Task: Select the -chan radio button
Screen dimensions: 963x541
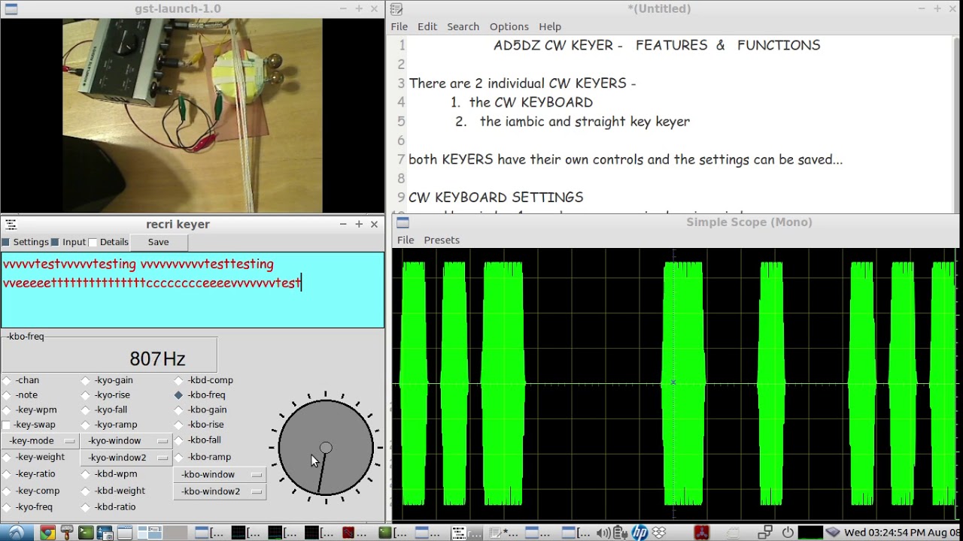Action: click(8, 380)
